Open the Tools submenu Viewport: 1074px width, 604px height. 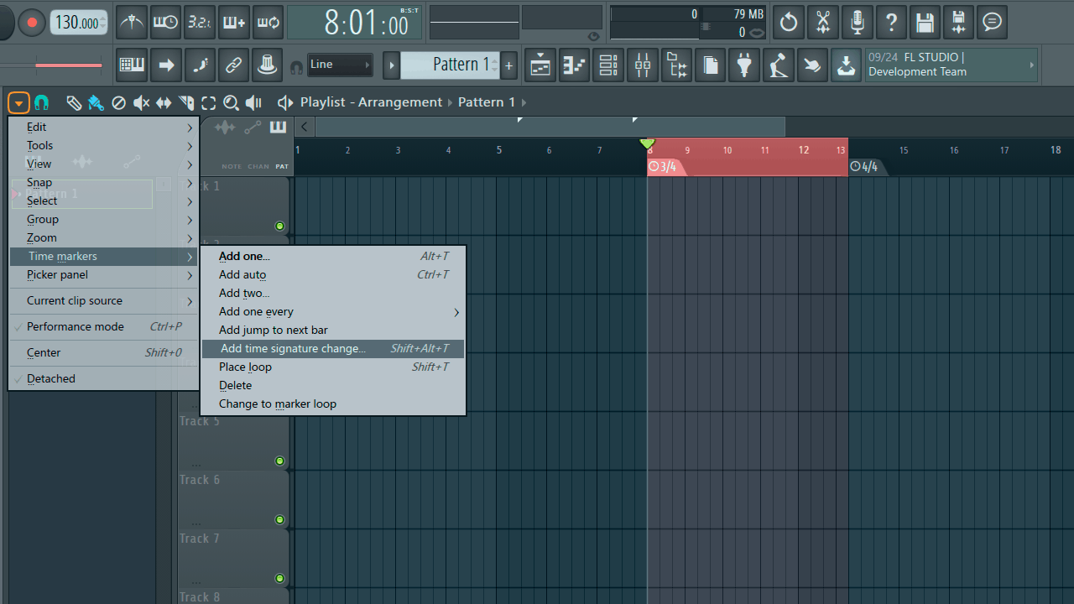pos(39,145)
